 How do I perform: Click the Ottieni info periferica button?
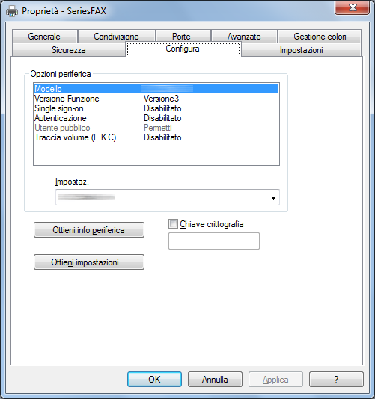click(89, 230)
